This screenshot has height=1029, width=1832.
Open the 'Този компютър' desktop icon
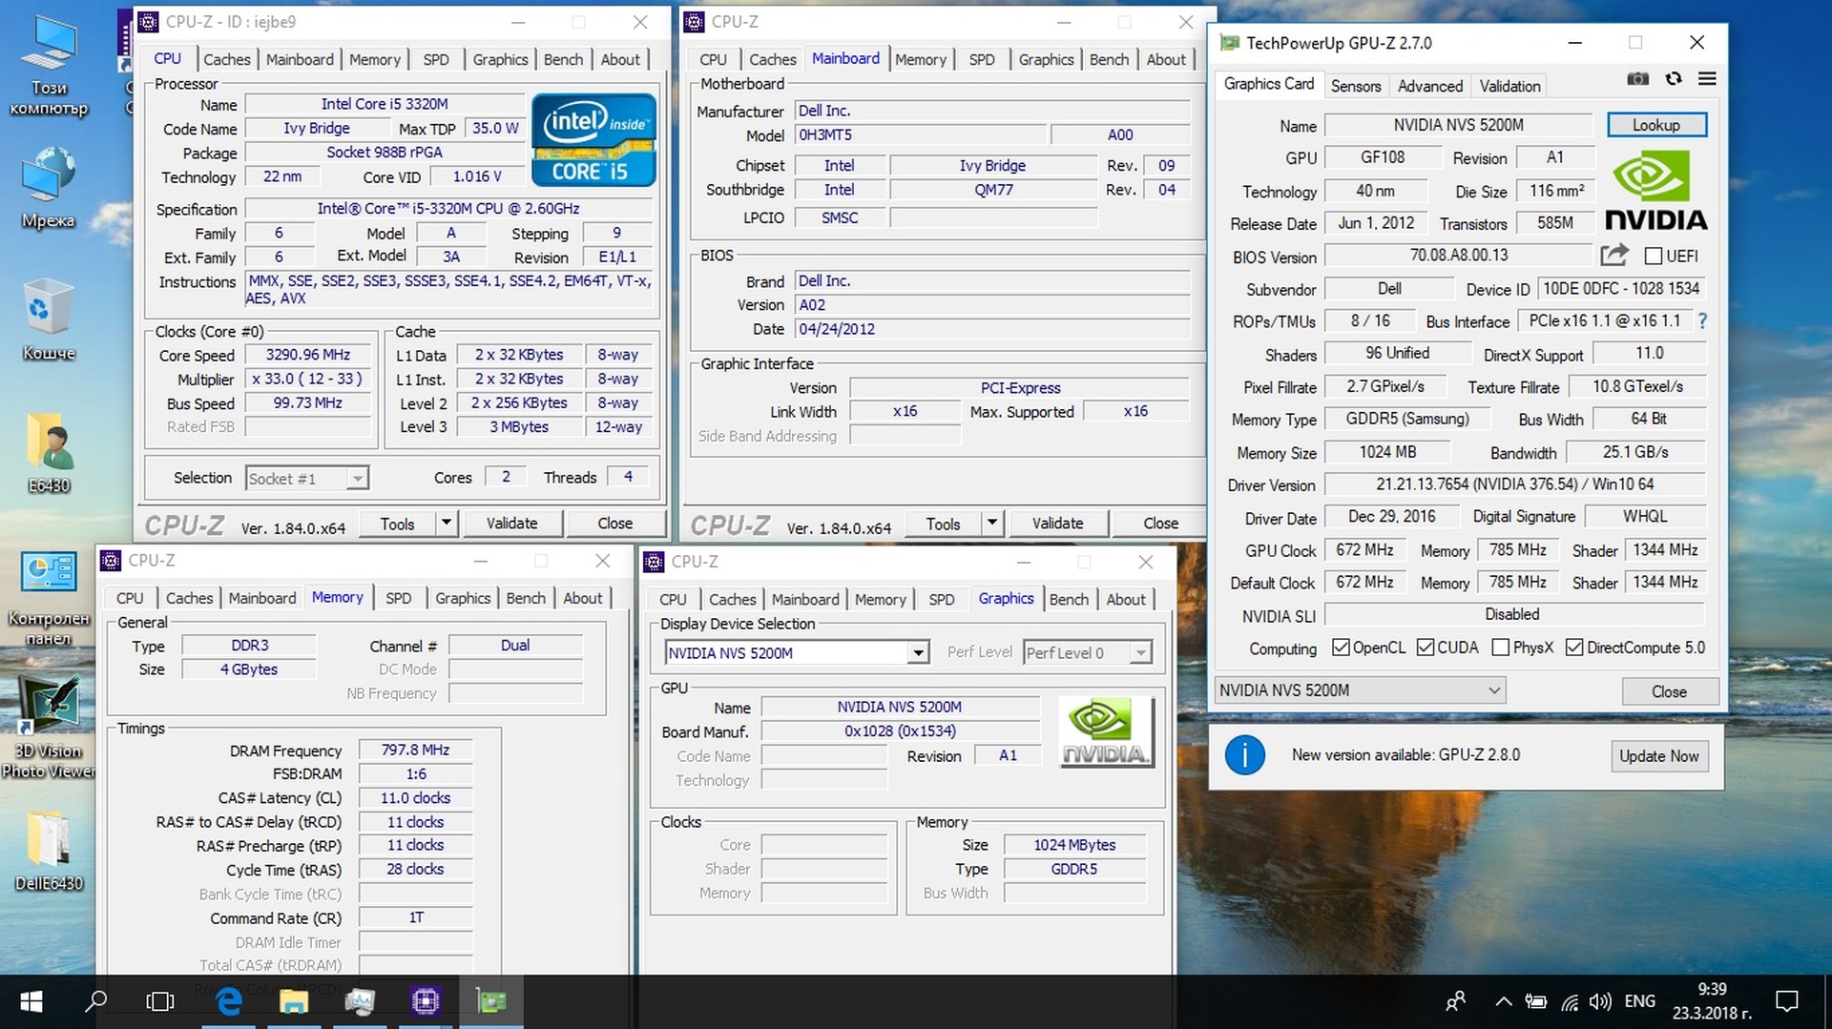tap(49, 67)
